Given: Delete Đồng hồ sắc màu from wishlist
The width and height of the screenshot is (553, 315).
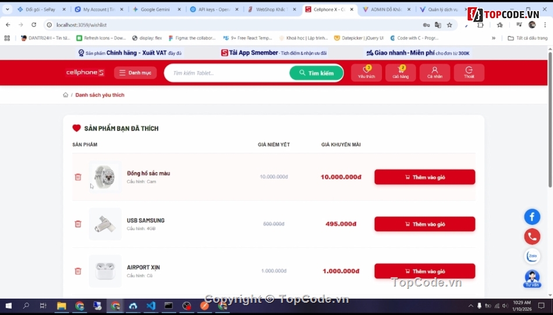Looking at the screenshot, I should (78, 177).
